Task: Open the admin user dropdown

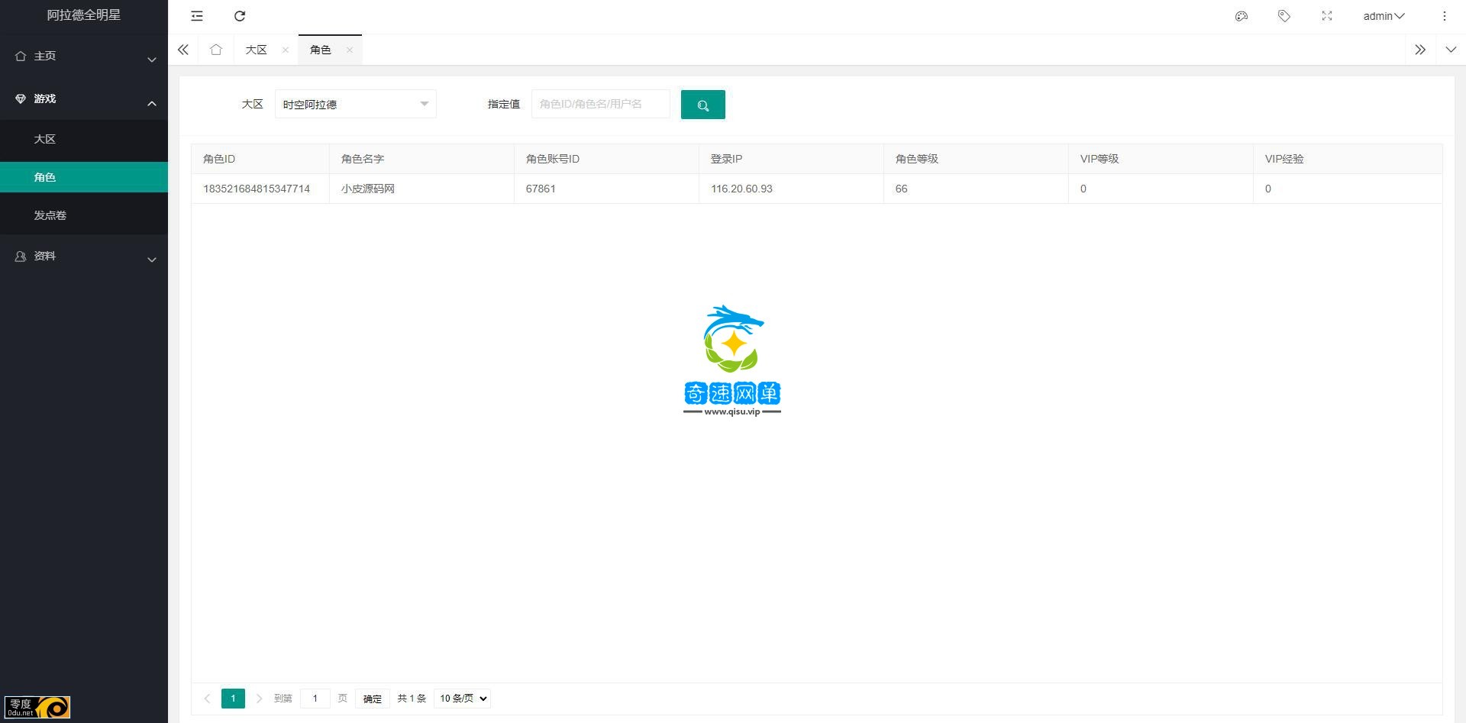Action: click(1383, 16)
